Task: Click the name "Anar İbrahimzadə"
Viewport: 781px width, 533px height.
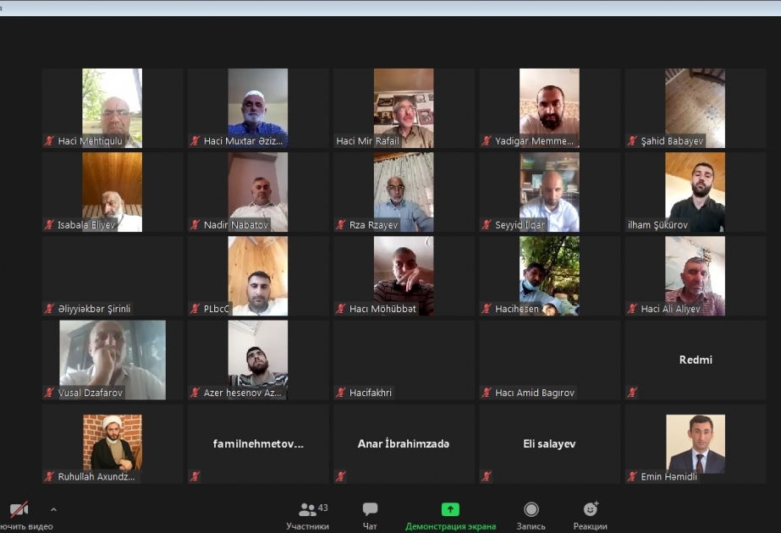Action: pyautogui.click(x=404, y=444)
